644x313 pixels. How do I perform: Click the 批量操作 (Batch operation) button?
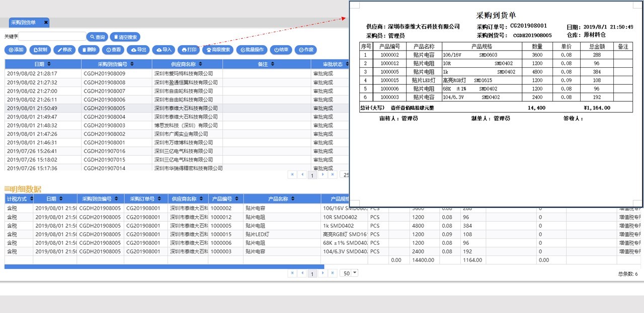click(252, 50)
